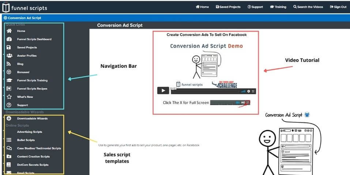Open the Avatar Profiles link
The height and width of the screenshot is (175, 350).
click(x=27, y=56)
